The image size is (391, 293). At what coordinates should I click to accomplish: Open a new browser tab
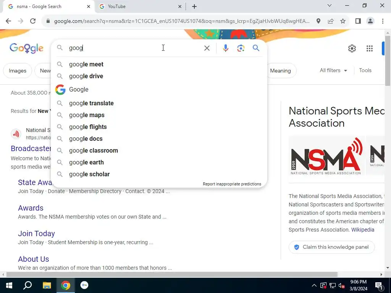click(x=194, y=6)
